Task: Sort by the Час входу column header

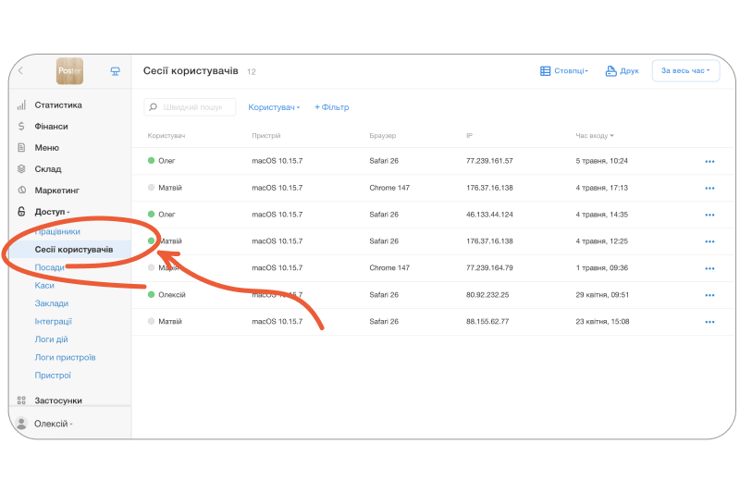Action: [x=594, y=135]
